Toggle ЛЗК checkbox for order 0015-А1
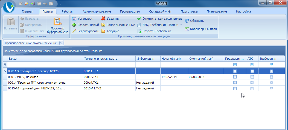288x130 pixels. pos(252,88)
